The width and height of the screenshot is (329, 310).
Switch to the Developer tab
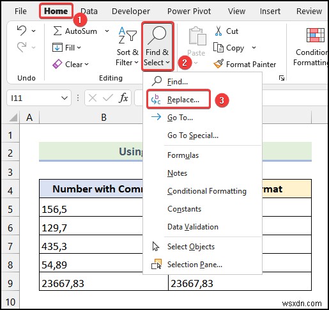tap(131, 11)
